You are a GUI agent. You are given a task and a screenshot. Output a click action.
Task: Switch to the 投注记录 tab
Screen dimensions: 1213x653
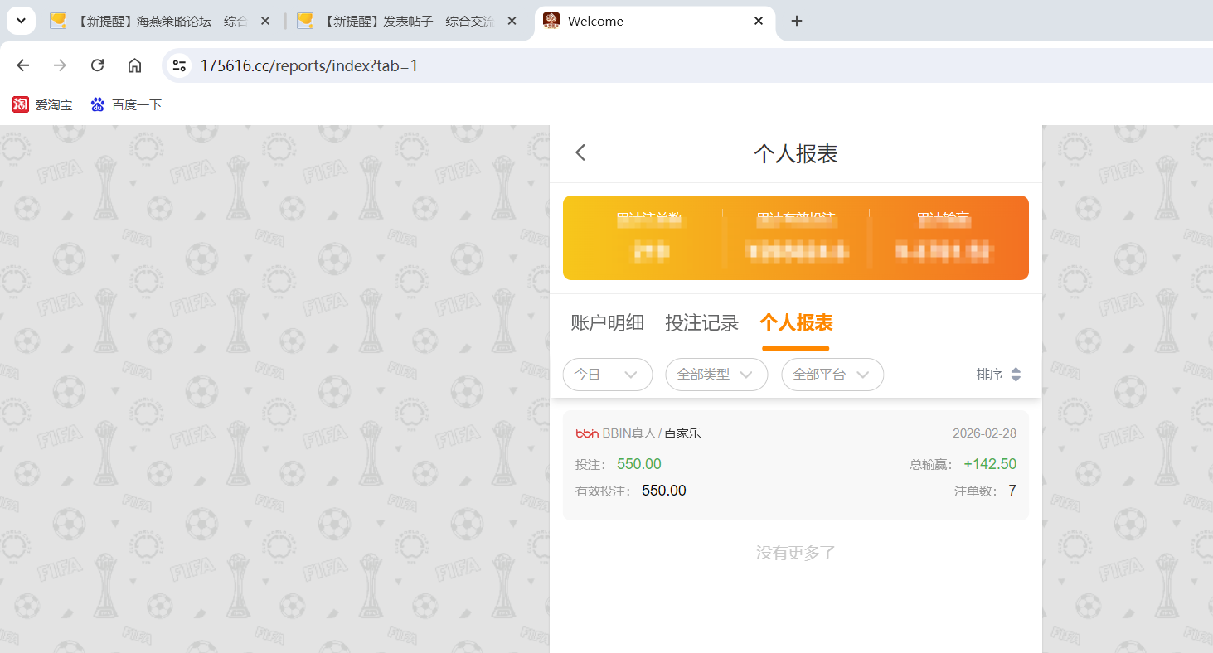pos(701,323)
